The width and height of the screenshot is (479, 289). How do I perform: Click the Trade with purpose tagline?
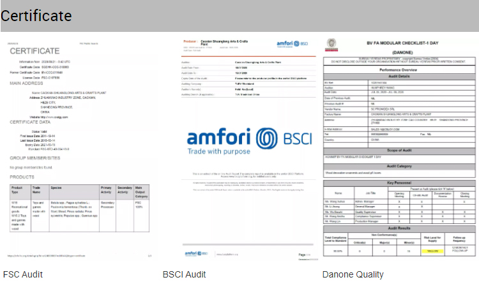pyautogui.click(x=218, y=151)
